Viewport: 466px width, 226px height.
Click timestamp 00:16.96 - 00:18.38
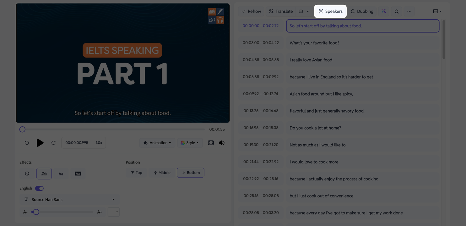coord(261,128)
